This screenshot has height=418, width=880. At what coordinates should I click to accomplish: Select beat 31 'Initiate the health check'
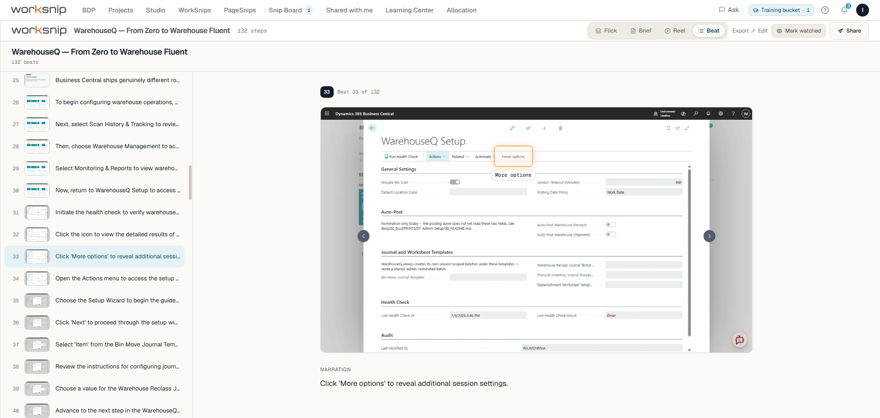pos(94,212)
